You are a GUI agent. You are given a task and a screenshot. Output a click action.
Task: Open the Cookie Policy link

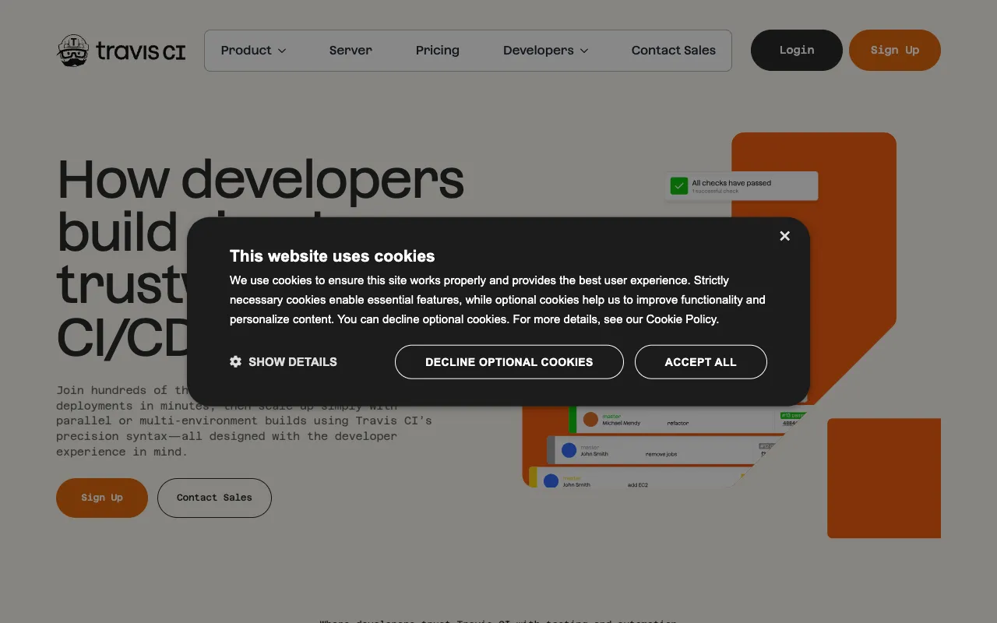681,319
